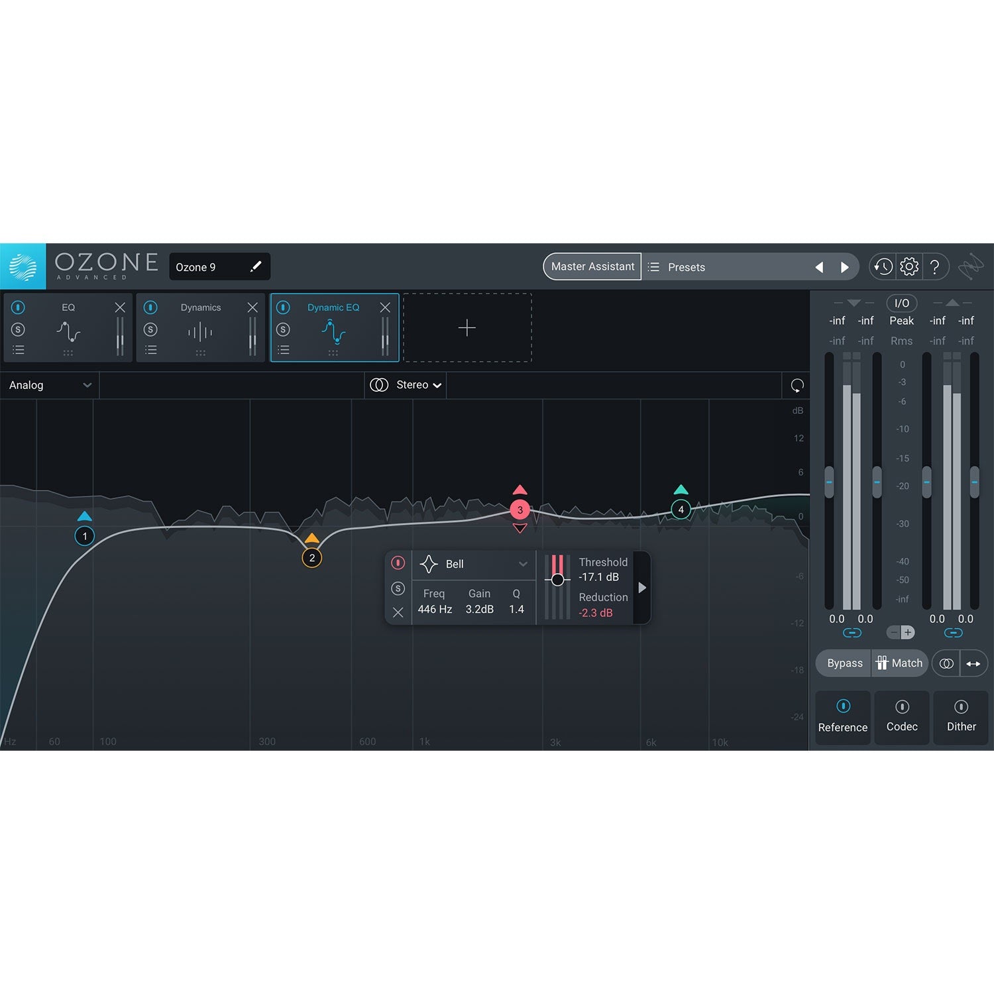
Task: Toggle input gain link below the meters
Action: point(852,633)
